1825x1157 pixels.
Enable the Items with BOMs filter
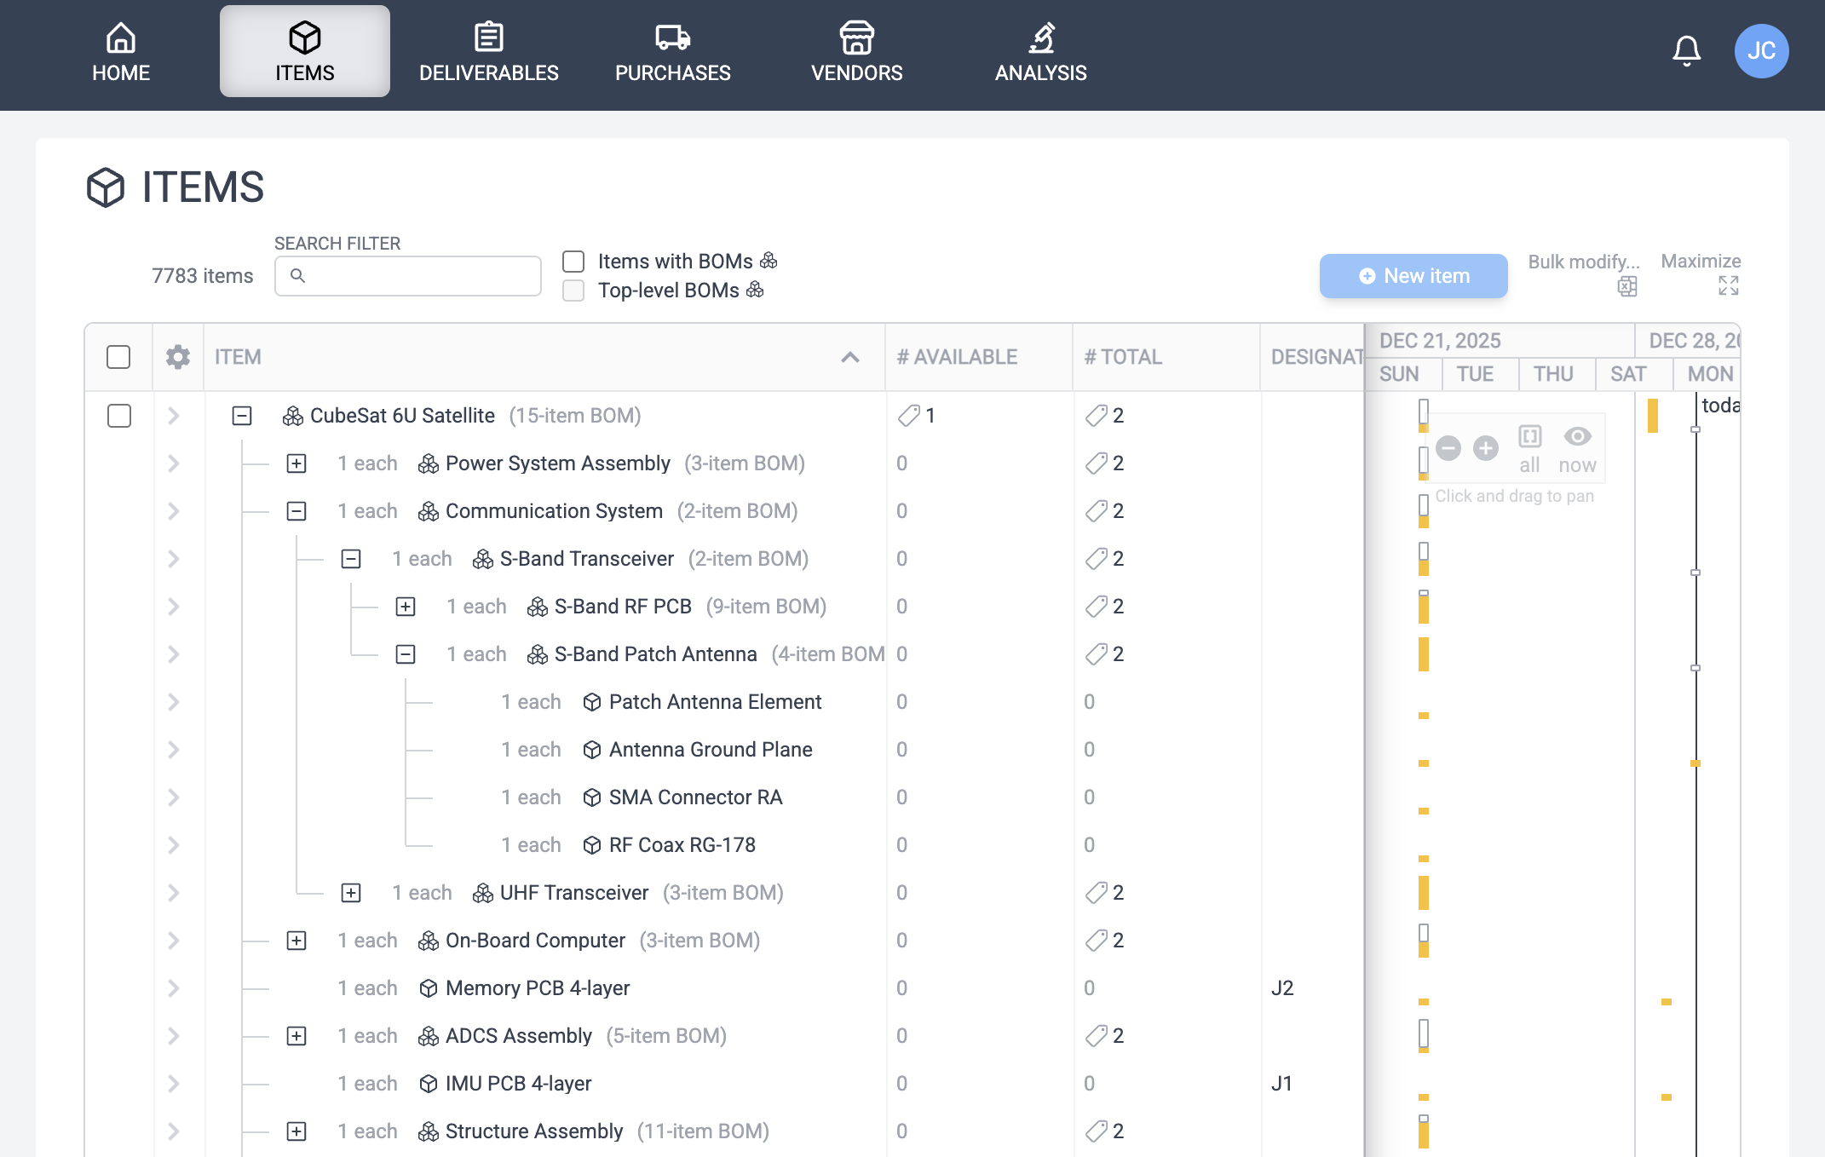(x=573, y=262)
